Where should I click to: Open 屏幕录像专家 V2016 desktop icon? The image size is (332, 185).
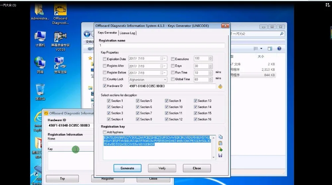[60, 41]
